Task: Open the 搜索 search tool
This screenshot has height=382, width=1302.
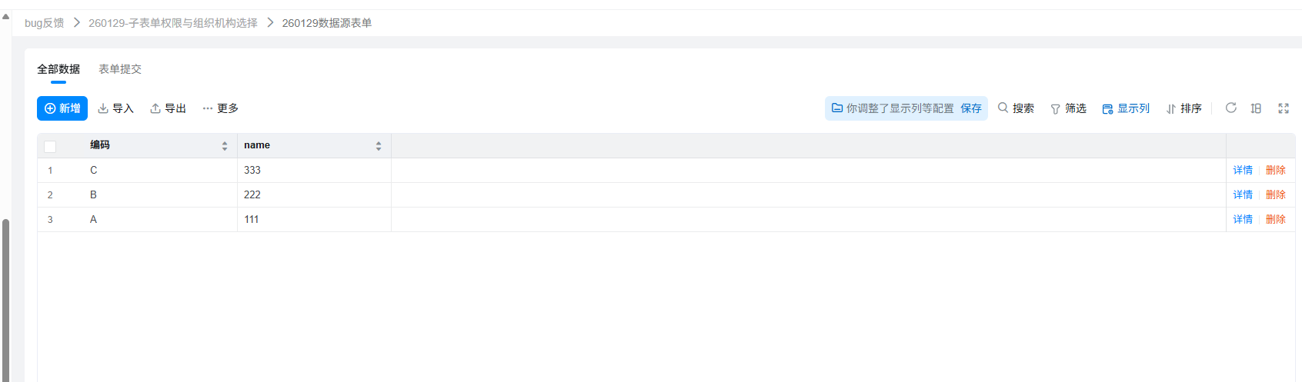Action: [x=1016, y=108]
